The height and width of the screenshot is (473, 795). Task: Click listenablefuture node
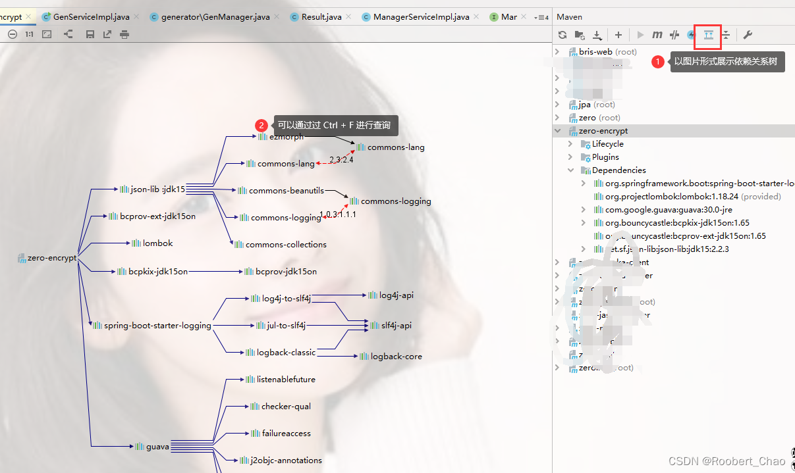(281, 379)
